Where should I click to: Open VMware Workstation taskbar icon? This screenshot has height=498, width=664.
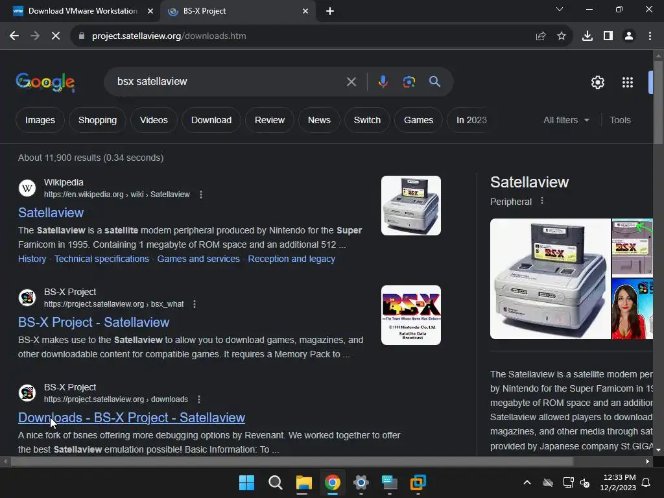point(418,482)
